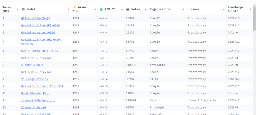Viewport: 258px width, 115px height.
Task: Click the ballot box icon beside Votes
Action: point(128,9)
